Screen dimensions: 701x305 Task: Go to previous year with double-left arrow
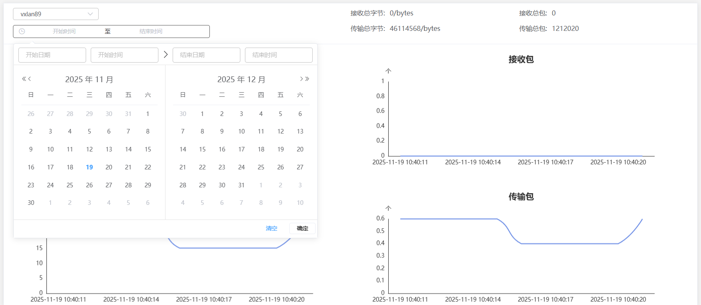pyautogui.click(x=24, y=79)
